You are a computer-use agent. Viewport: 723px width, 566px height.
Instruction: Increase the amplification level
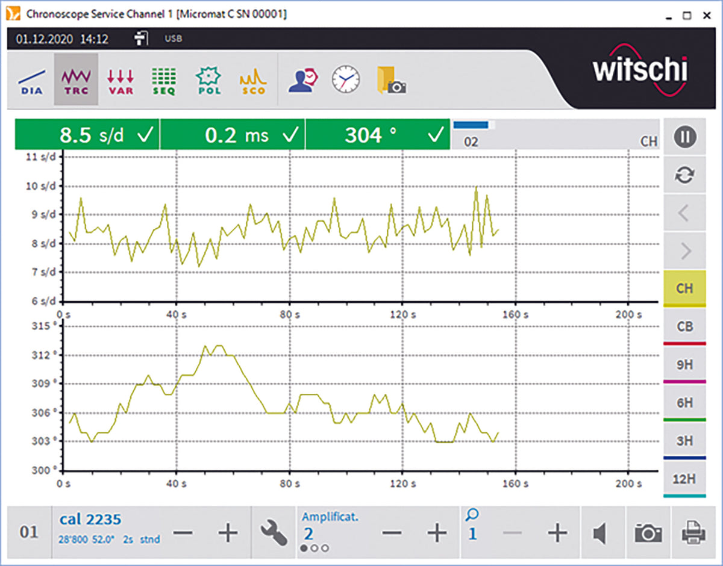(x=436, y=533)
